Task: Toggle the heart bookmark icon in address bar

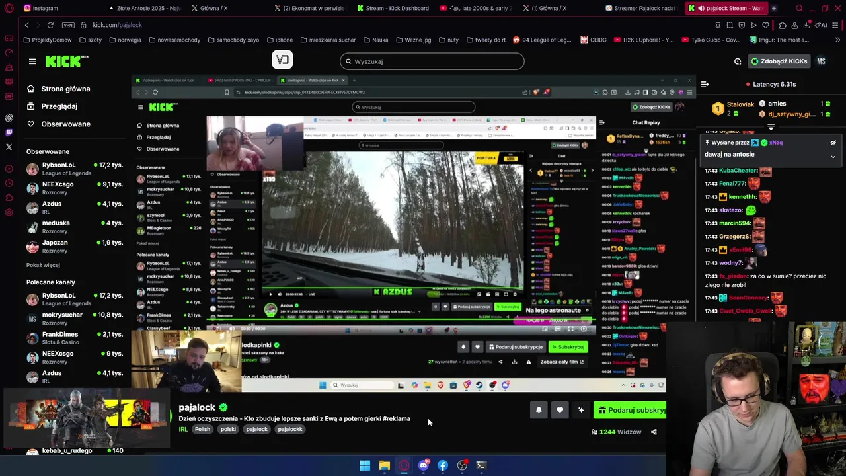Action: (x=765, y=25)
